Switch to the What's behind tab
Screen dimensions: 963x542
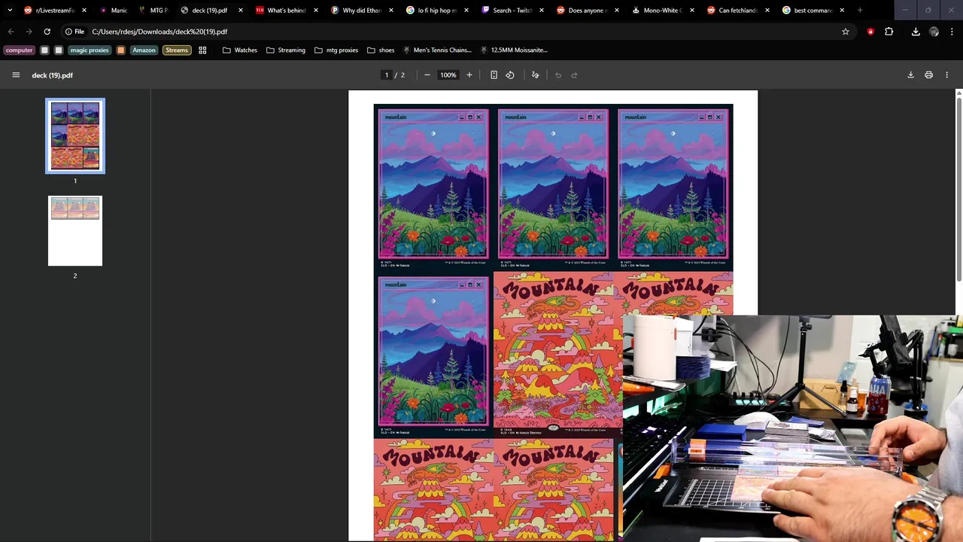click(x=281, y=11)
